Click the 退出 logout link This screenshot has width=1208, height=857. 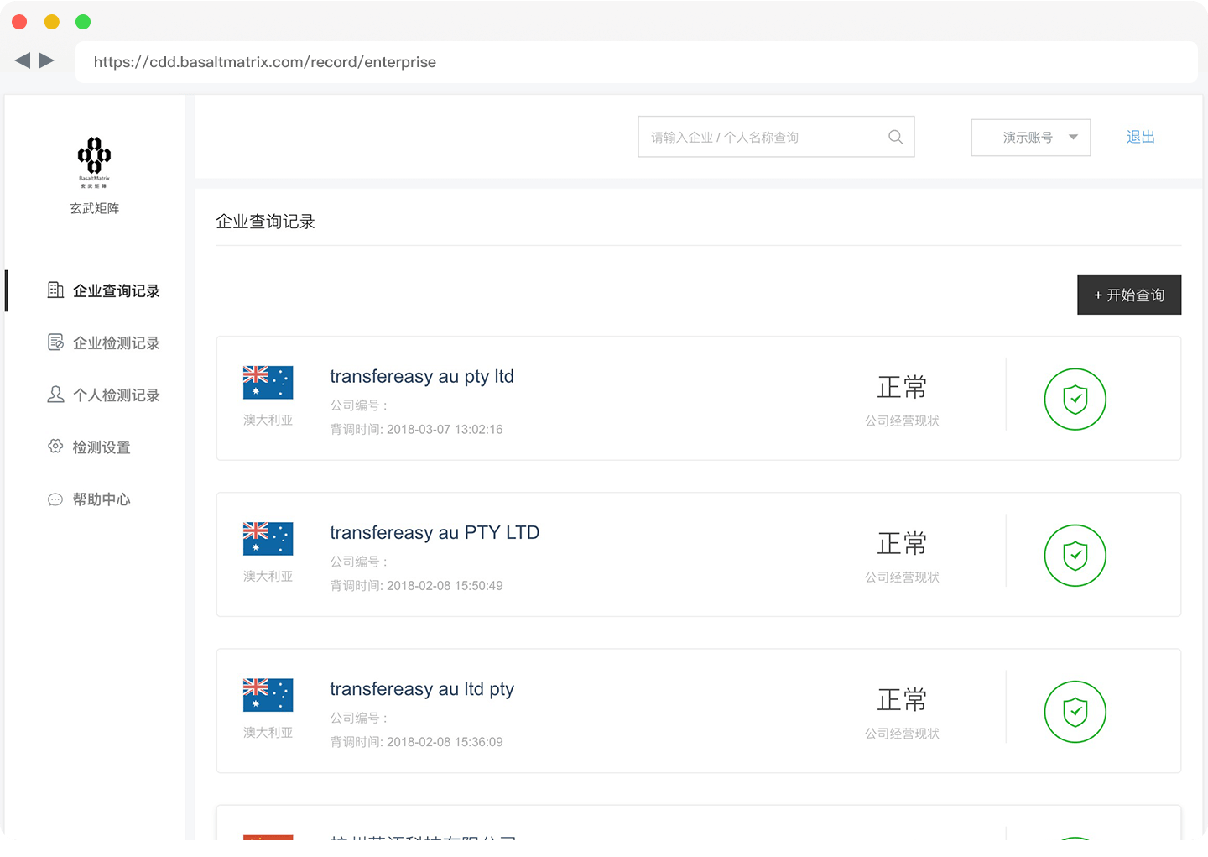click(x=1141, y=137)
